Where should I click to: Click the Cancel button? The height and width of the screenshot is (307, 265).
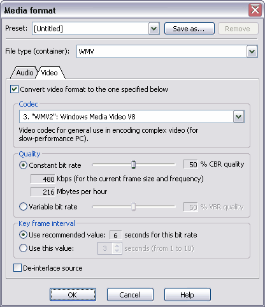click(x=130, y=295)
